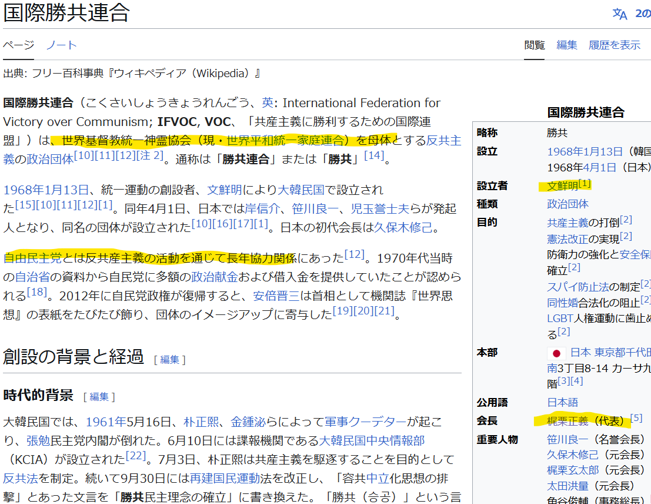Open the 世界平和統一家庭連合 link
The image size is (651, 504).
pos(285,141)
